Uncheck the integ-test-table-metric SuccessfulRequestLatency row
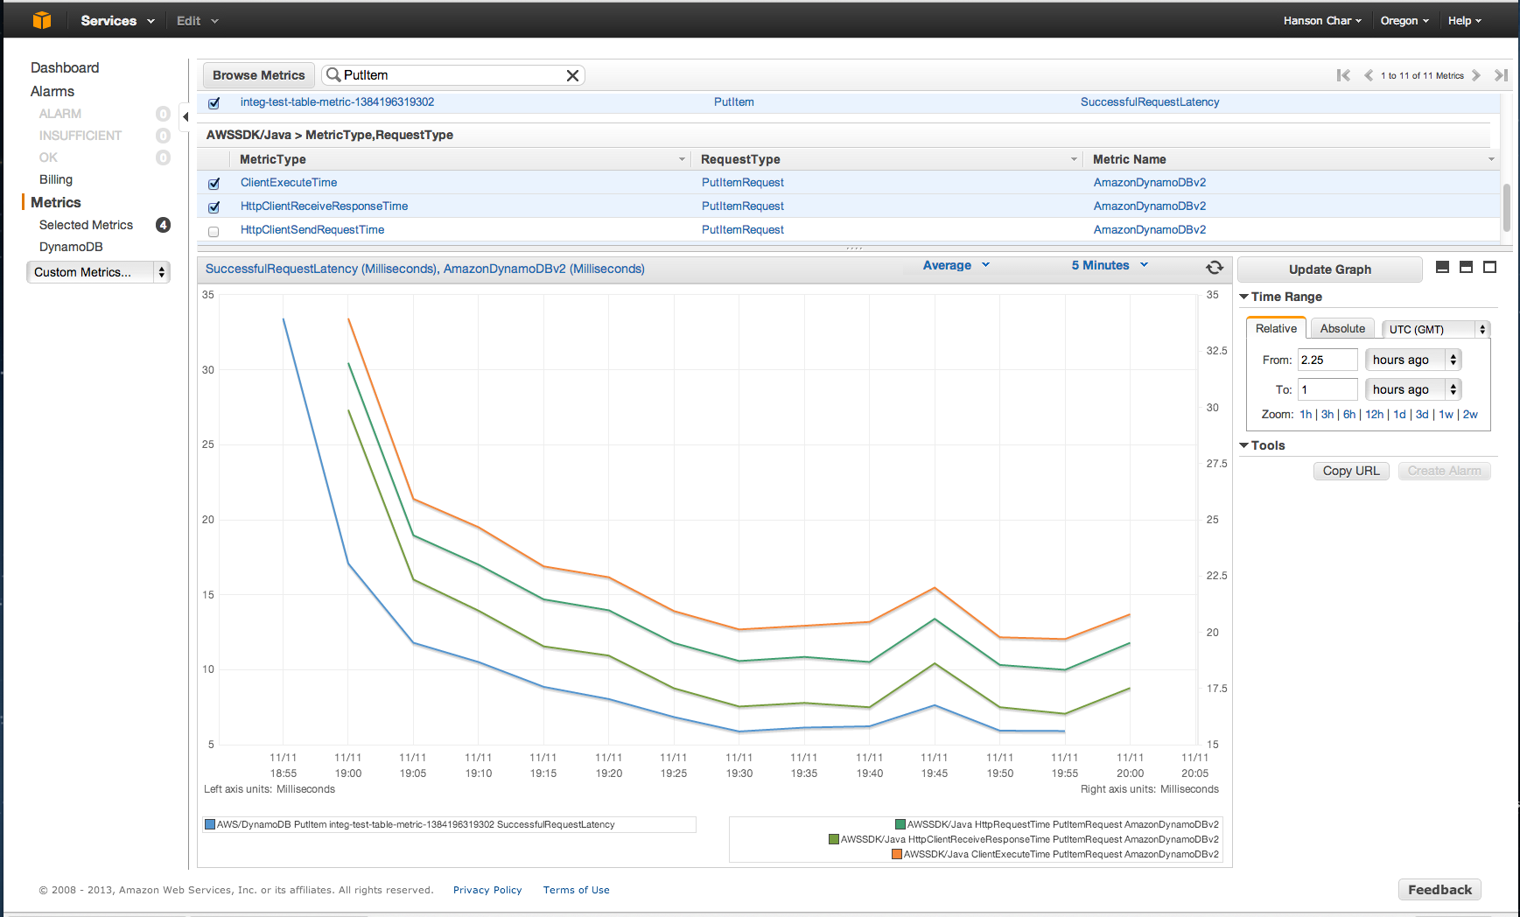 point(214,102)
